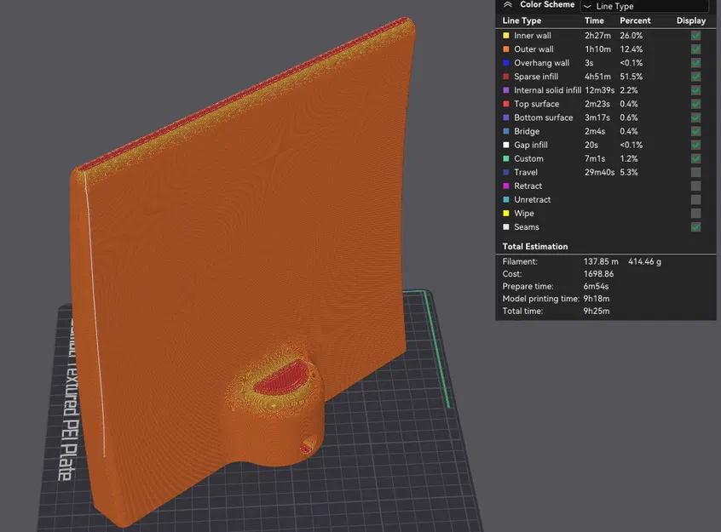
Task: Click the orange Outer wall color swatch
Action: coord(505,49)
